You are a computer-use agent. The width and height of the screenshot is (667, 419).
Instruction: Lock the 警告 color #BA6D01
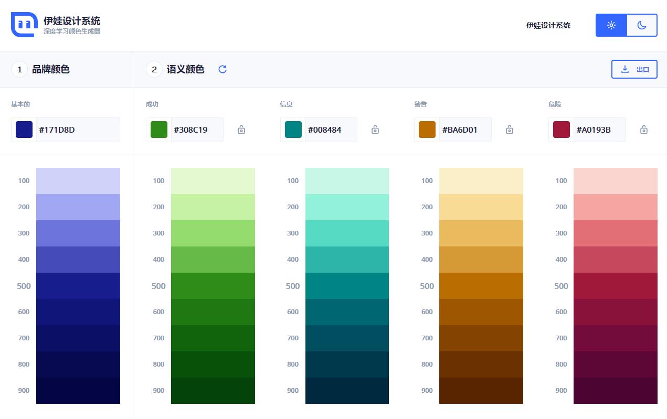510,130
